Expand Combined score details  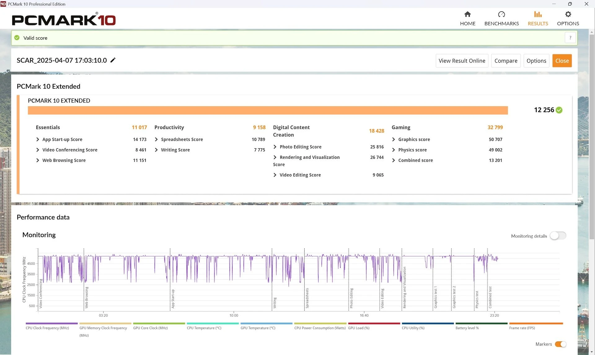(394, 160)
